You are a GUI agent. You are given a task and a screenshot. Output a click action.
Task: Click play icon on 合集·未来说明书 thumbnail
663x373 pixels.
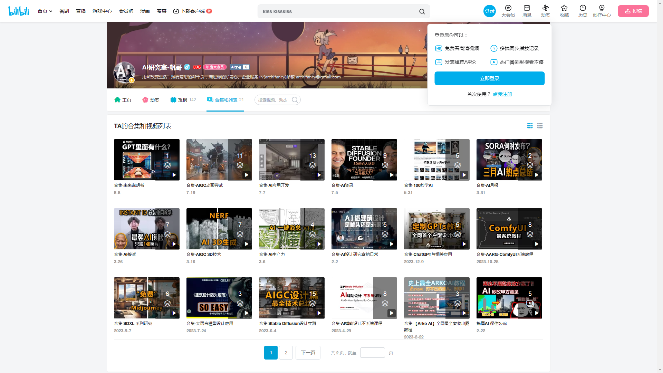(174, 175)
